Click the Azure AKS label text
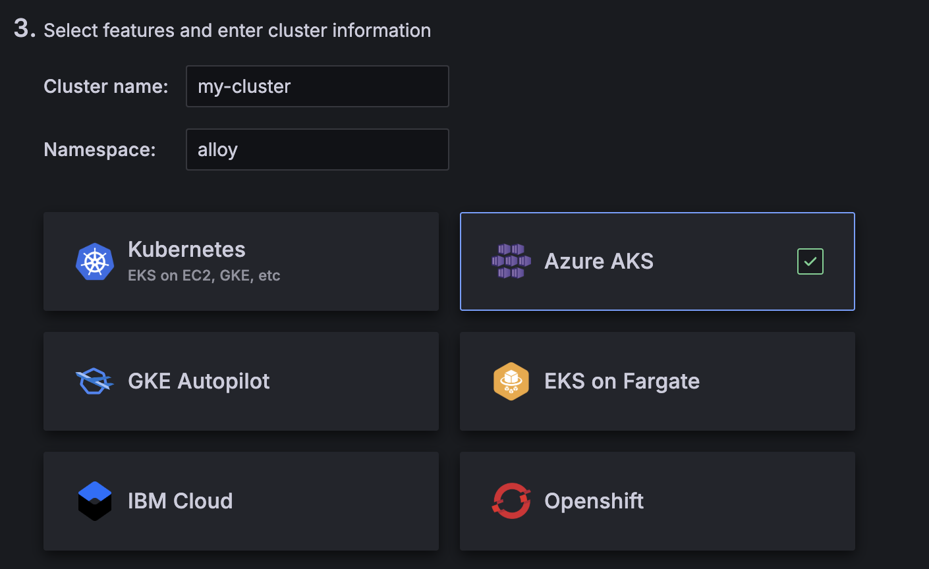The image size is (929, 569). click(598, 261)
